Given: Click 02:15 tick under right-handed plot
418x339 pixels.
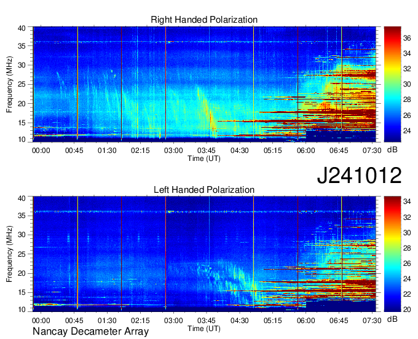Looking at the screenshot, I should [x=140, y=150].
